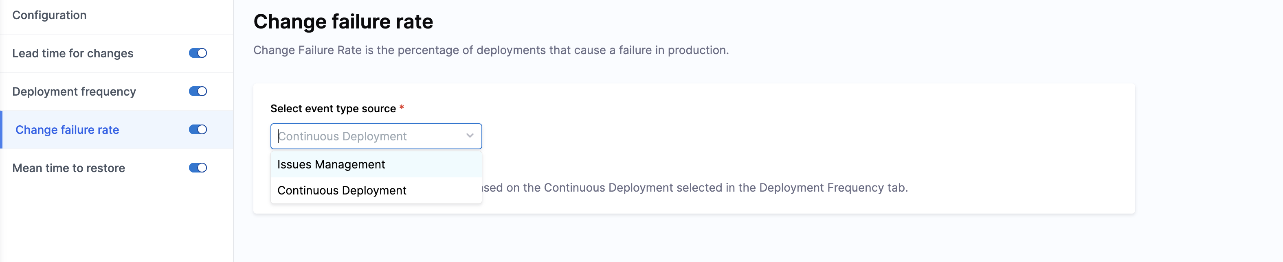Go to the Mean time to restore section

click(x=69, y=168)
